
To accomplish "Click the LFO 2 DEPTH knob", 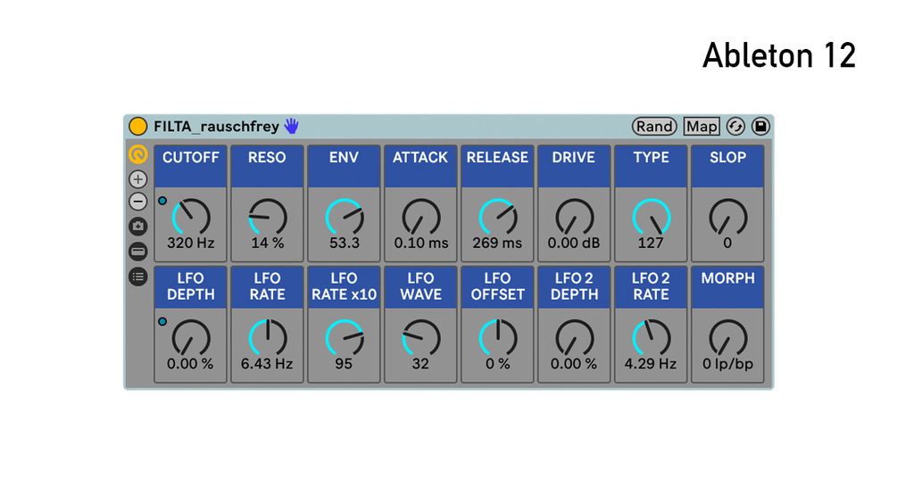I will pos(575,338).
